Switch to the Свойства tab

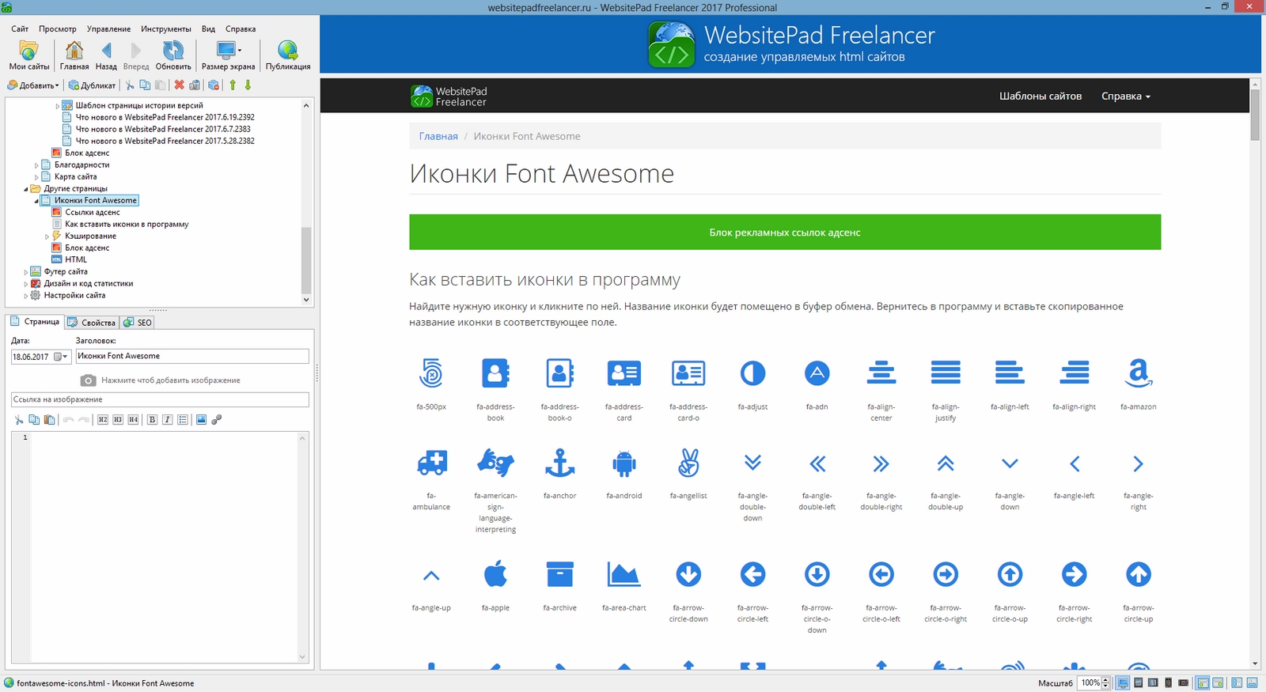[x=92, y=323]
